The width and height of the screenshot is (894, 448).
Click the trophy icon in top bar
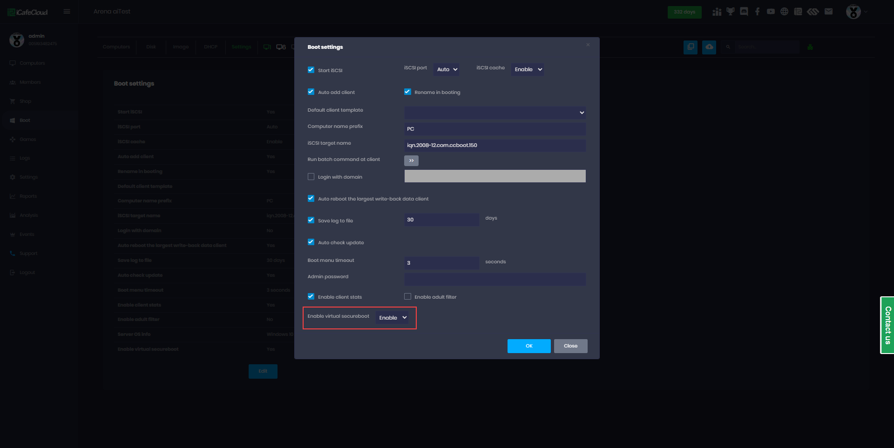point(730,11)
